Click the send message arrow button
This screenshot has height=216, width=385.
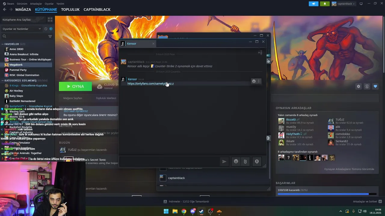(224, 161)
